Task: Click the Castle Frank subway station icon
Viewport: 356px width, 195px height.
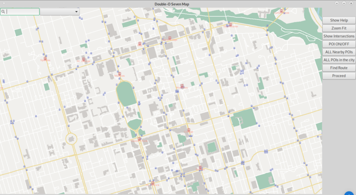Action: pos(281,10)
